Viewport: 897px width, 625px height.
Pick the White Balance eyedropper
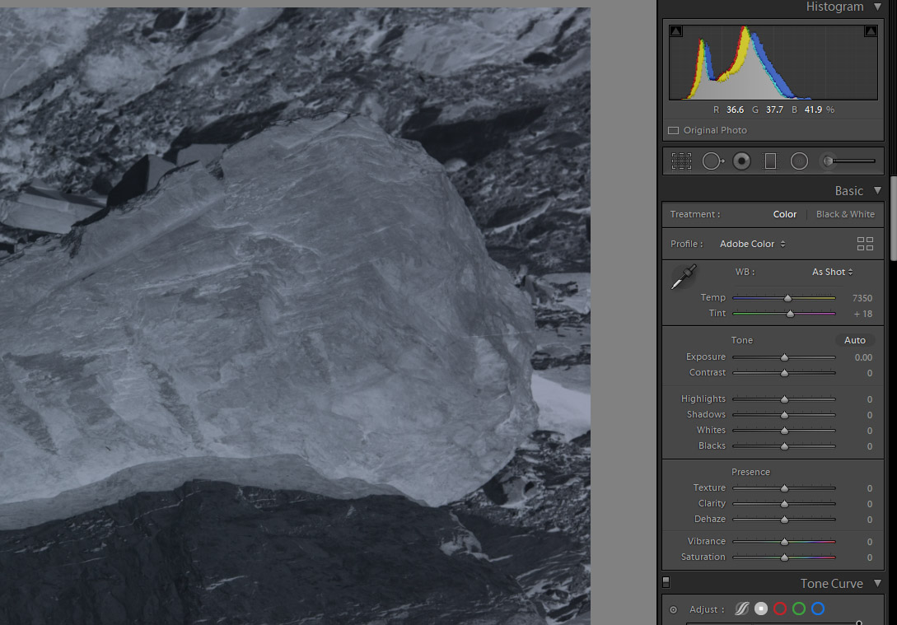point(684,277)
